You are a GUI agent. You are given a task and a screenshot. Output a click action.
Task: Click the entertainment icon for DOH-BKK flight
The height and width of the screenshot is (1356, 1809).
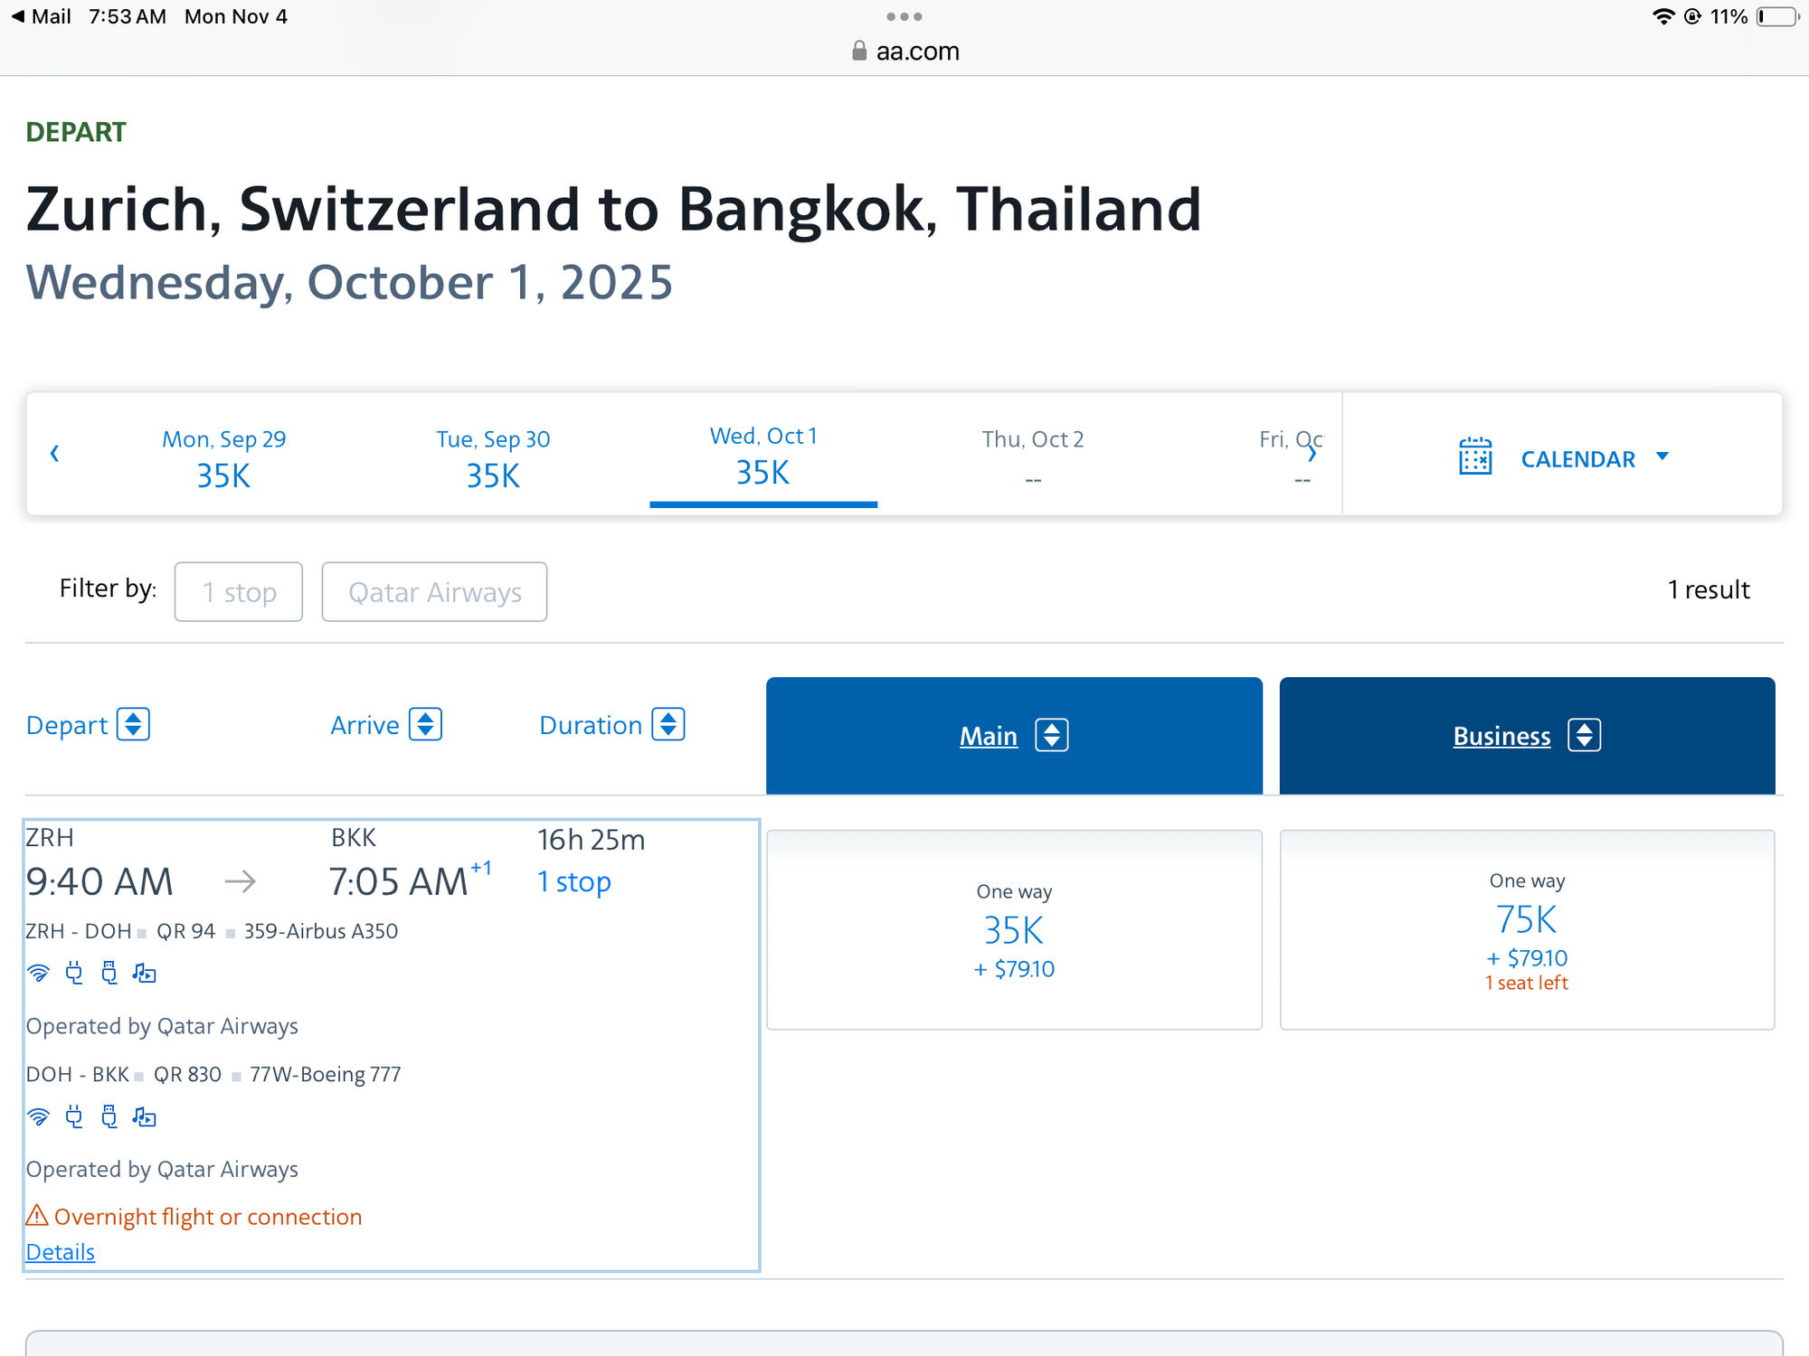click(x=144, y=1117)
